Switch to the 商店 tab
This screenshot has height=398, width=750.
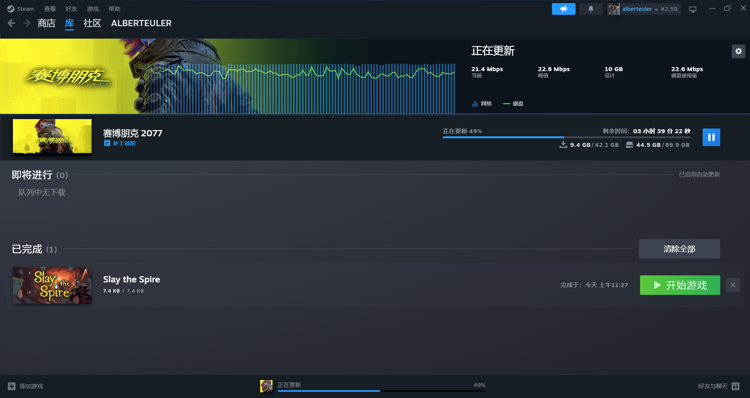[47, 23]
